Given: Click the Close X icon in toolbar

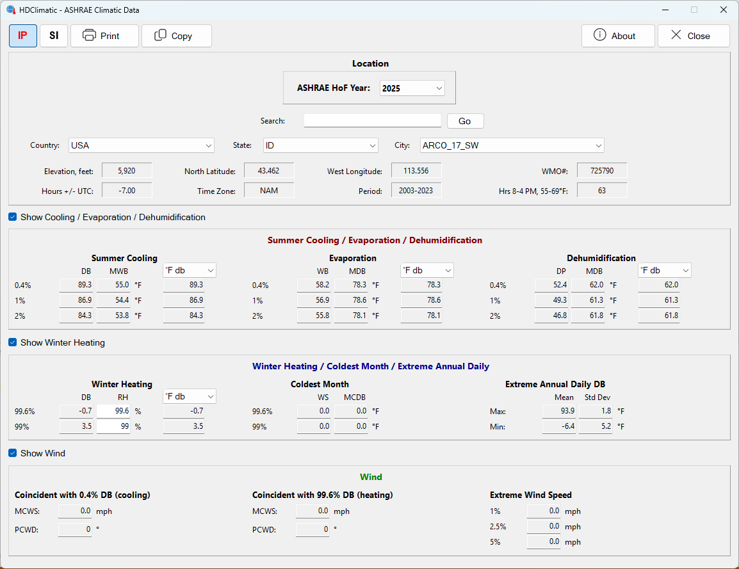Looking at the screenshot, I should 676,35.
